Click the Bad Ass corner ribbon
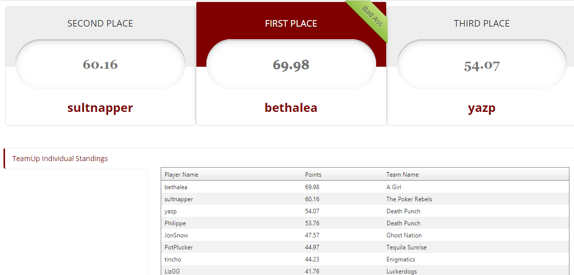 [371, 18]
